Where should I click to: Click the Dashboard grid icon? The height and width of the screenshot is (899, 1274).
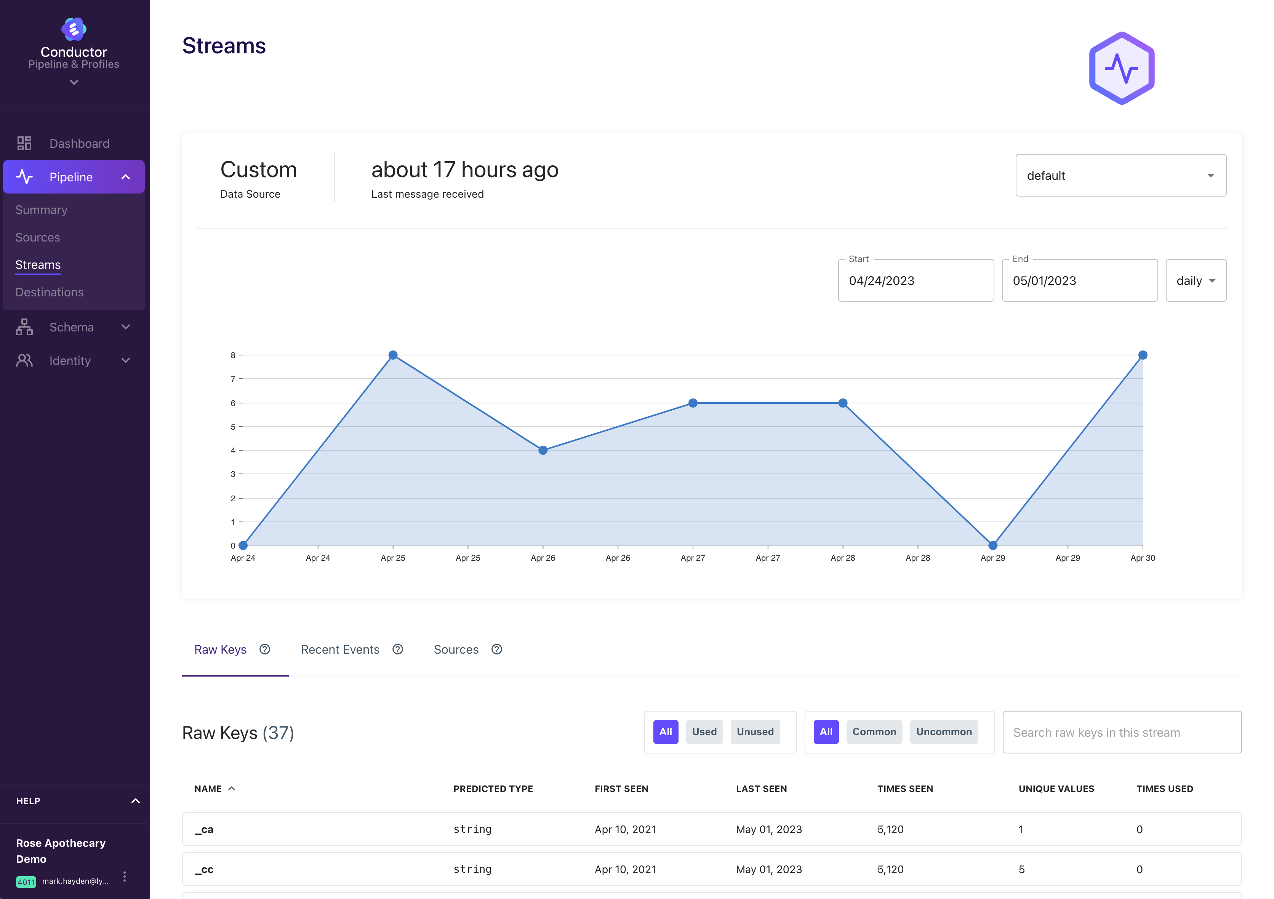24,143
